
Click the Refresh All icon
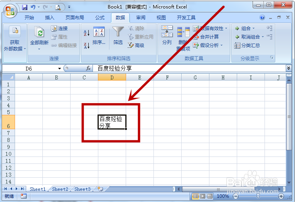(39, 32)
